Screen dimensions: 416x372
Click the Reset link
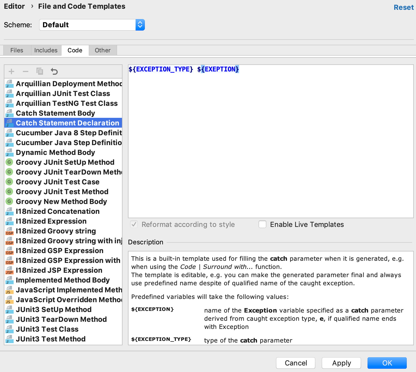pyautogui.click(x=403, y=7)
